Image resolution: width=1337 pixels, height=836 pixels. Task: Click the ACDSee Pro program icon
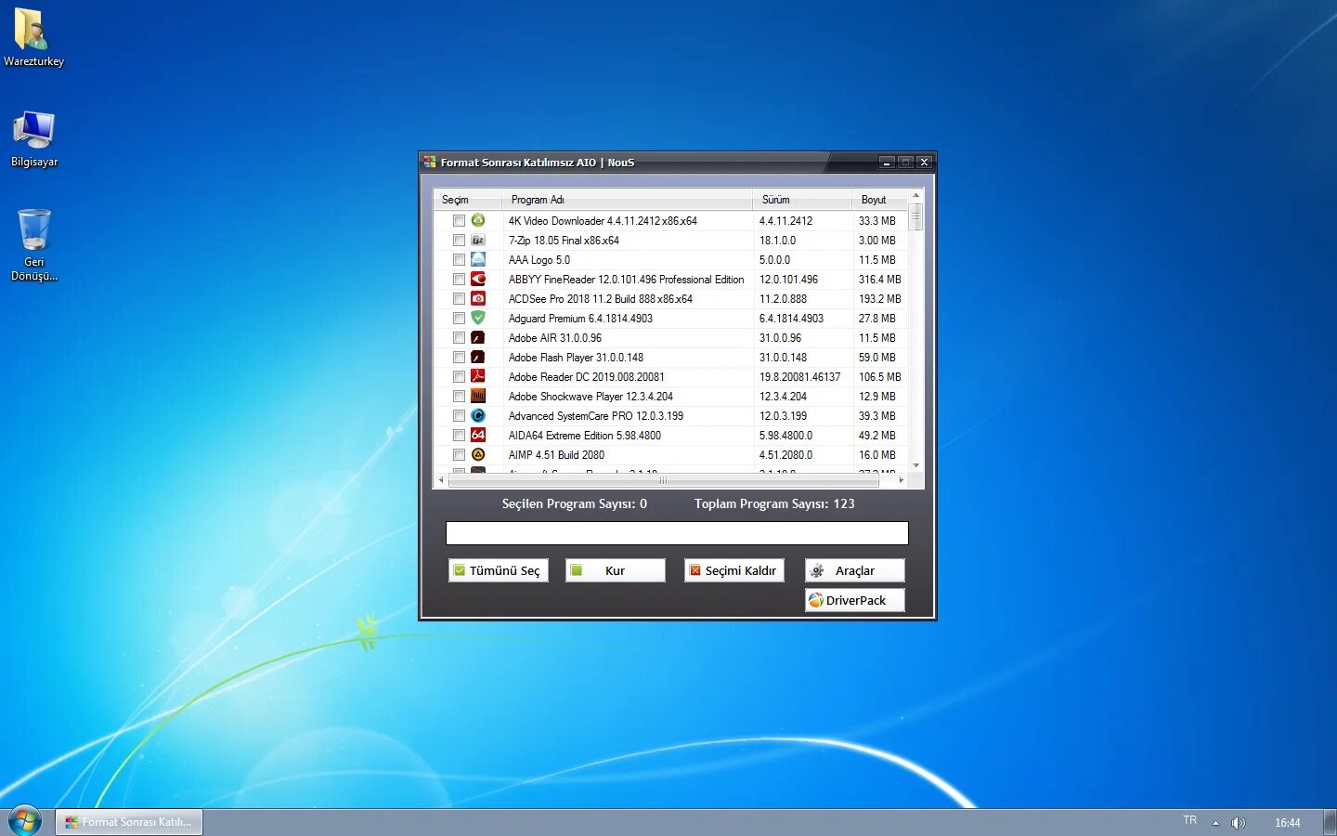click(x=478, y=298)
